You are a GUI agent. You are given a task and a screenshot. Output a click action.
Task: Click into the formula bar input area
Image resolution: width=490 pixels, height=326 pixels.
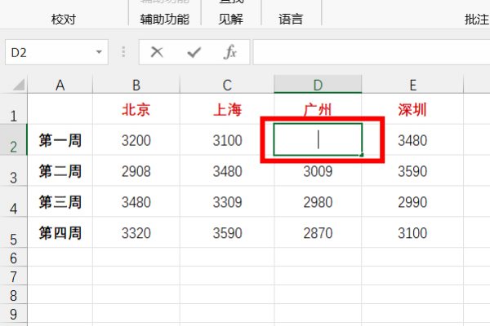point(372,52)
